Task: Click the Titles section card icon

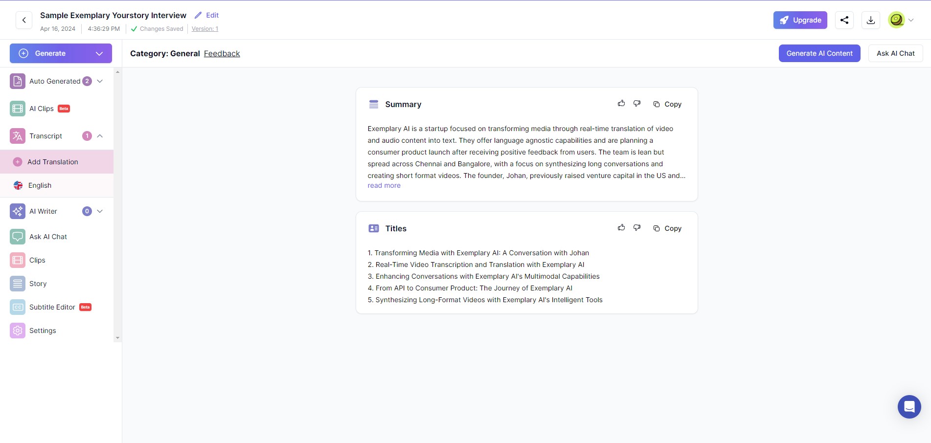Action: 374,228
